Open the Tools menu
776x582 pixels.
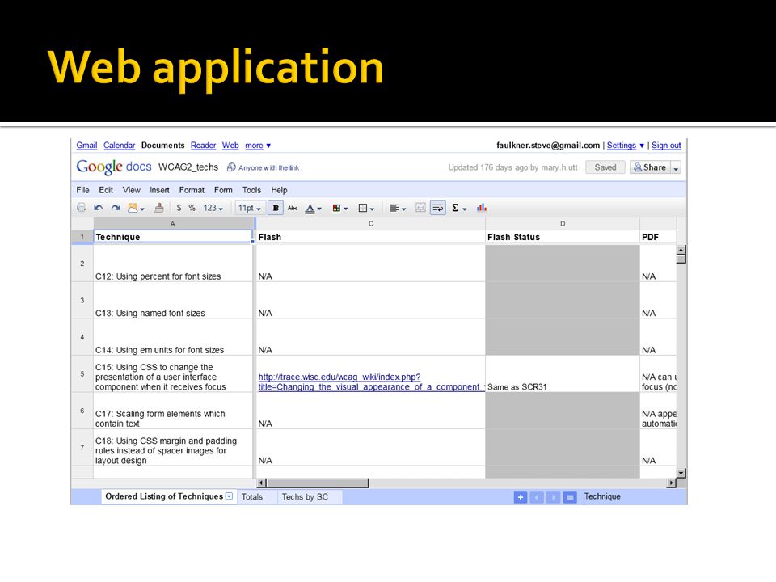pyautogui.click(x=251, y=190)
